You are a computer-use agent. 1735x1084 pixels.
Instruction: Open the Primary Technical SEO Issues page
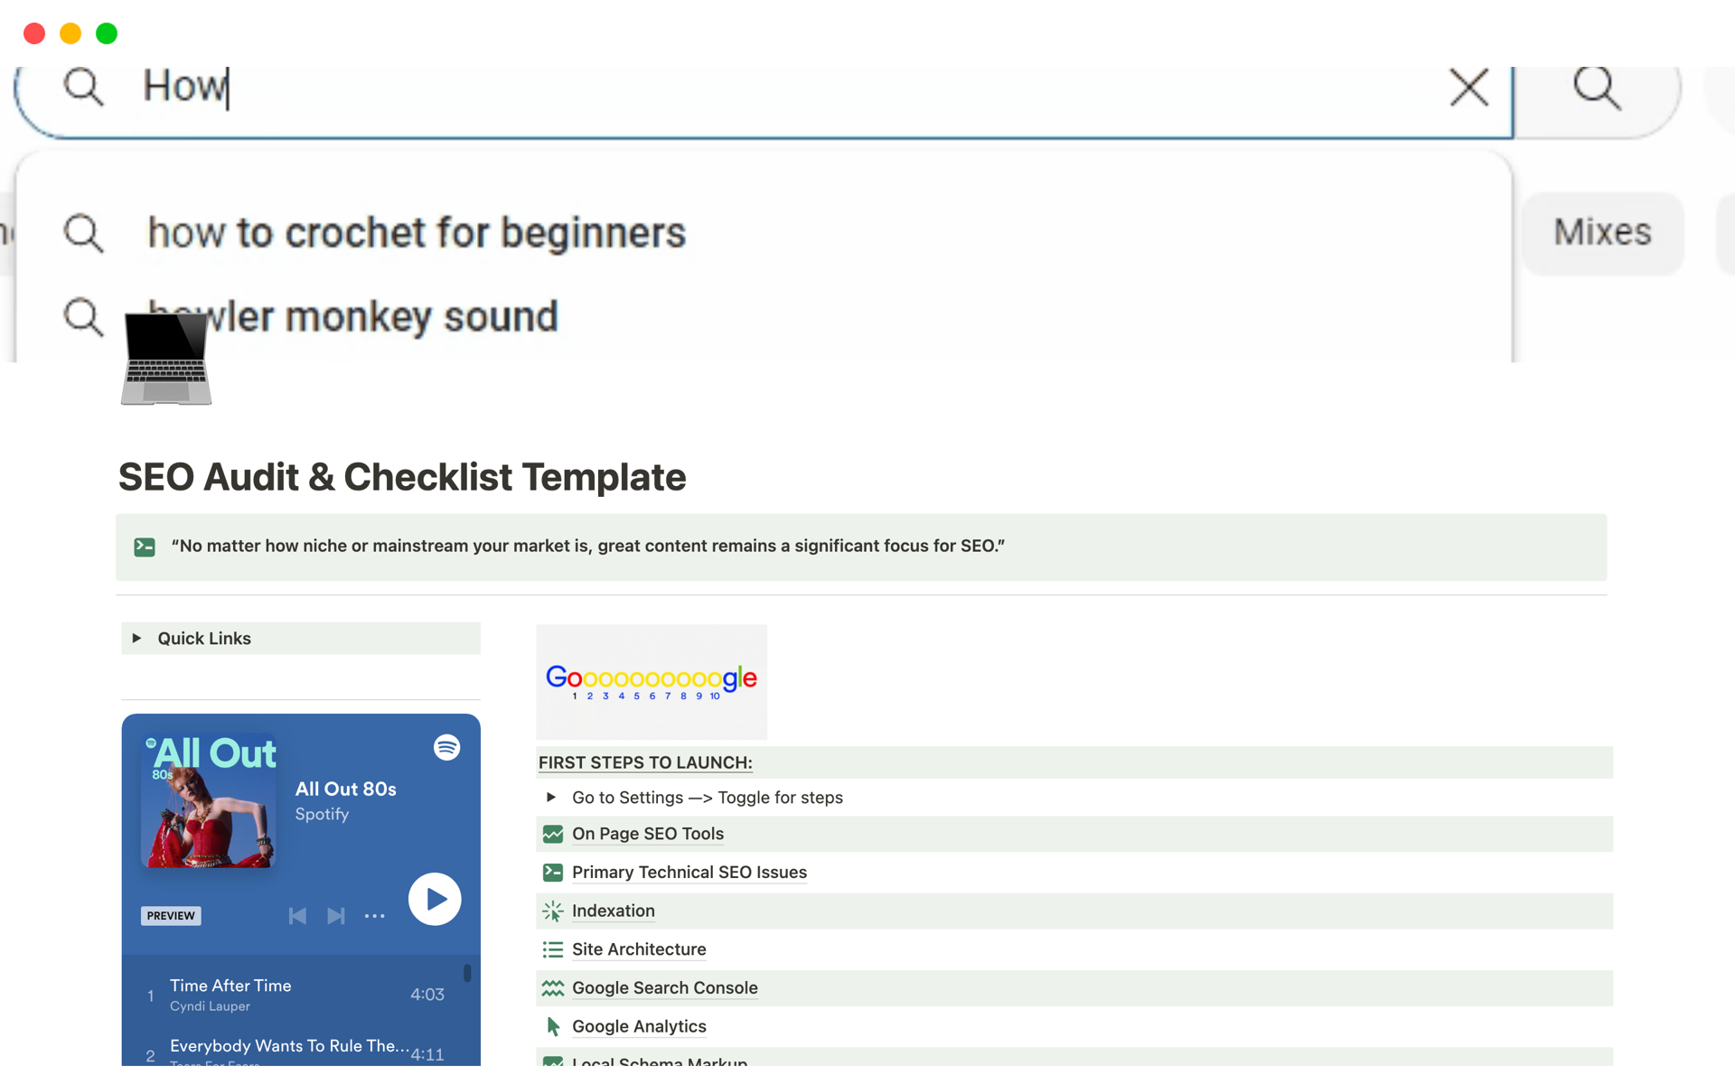point(689,873)
